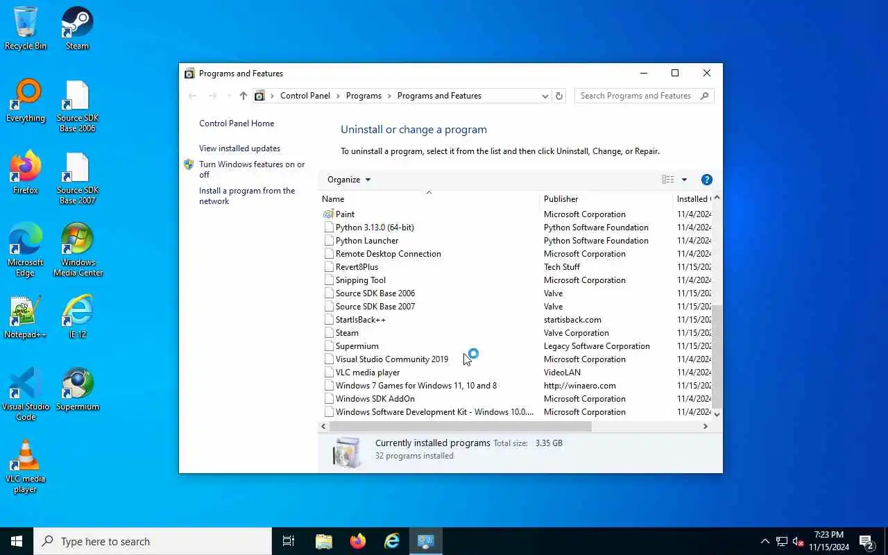Viewport: 888px width, 555px height.
Task: Sort the list by Publisher column header
Action: [x=606, y=199]
